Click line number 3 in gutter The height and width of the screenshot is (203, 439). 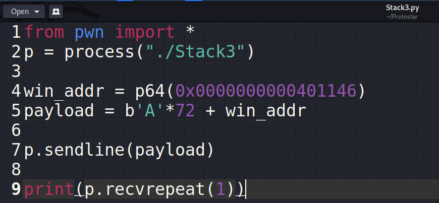(16, 72)
